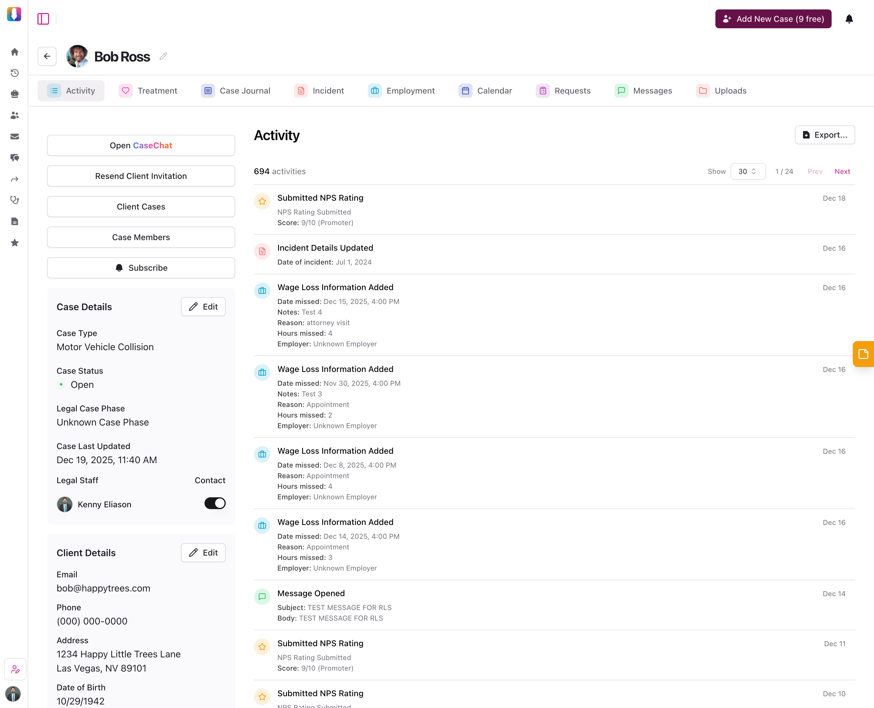The width and height of the screenshot is (874, 708).
Task: Open the Home icon in the sidebar
Action: click(x=15, y=52)
